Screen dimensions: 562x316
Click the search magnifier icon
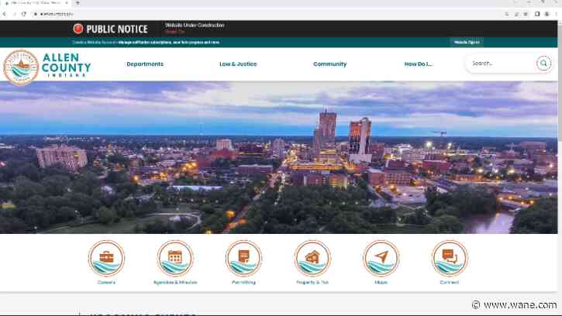(543, 64)
